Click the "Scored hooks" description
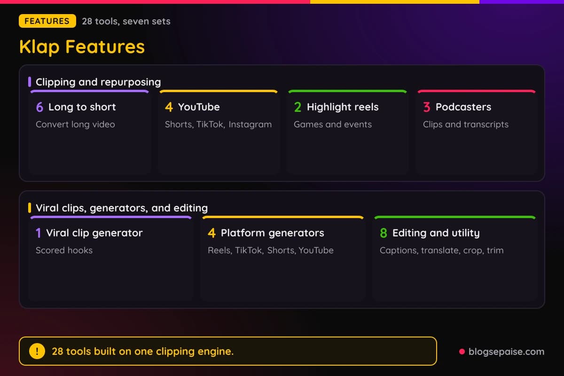Image resolution: width=564 pixels, height=376 pixels. (64, 251)
